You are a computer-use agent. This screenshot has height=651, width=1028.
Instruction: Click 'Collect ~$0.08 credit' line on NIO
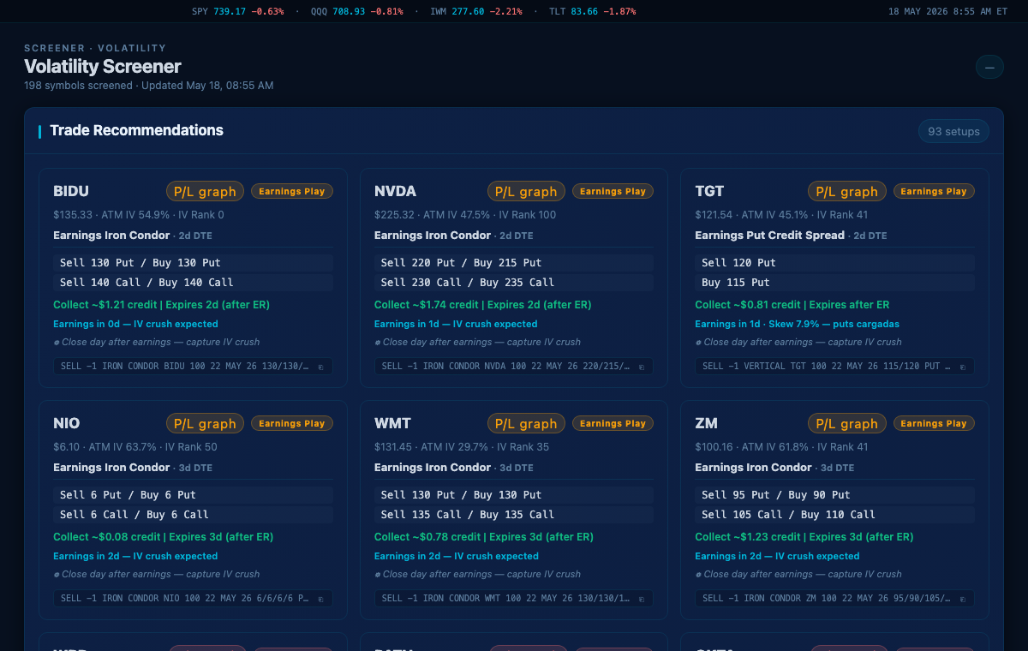click(x=163, y=537)
